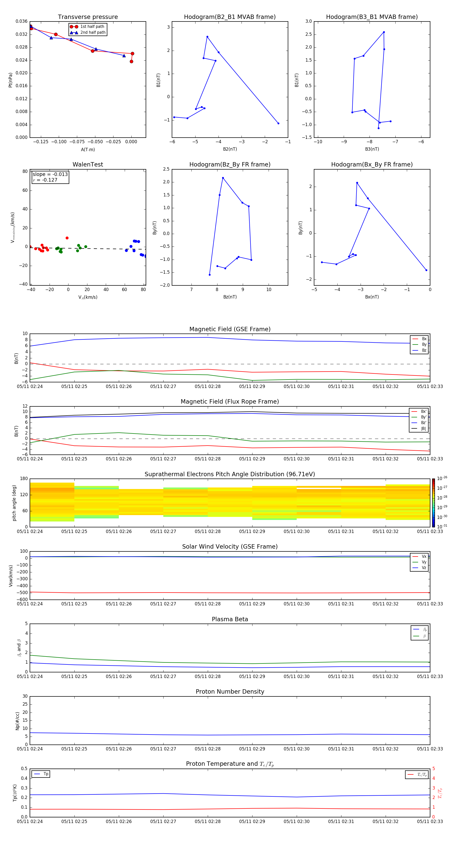Click the 'Suprathermal Electrons Pitch Angle Distribution' title
Image resolution: width=460 pixels, height=844 pixels.
point(230,474)
